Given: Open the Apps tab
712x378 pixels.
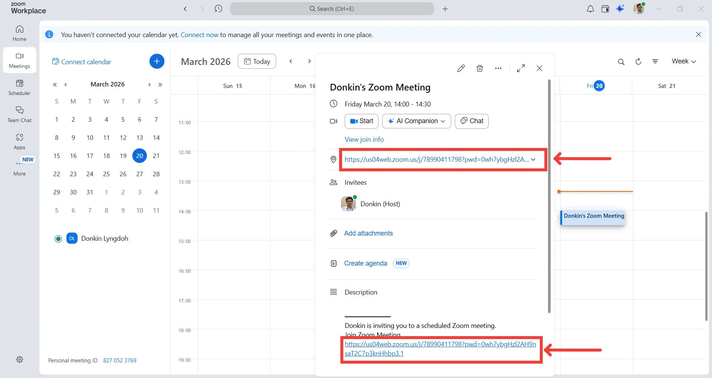Looking at the screenshot, I should tap(20, 141).
